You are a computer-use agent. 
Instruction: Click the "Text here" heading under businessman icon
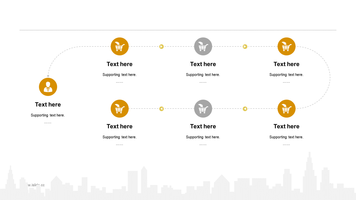pyautogui.click(x=48, y=104)
